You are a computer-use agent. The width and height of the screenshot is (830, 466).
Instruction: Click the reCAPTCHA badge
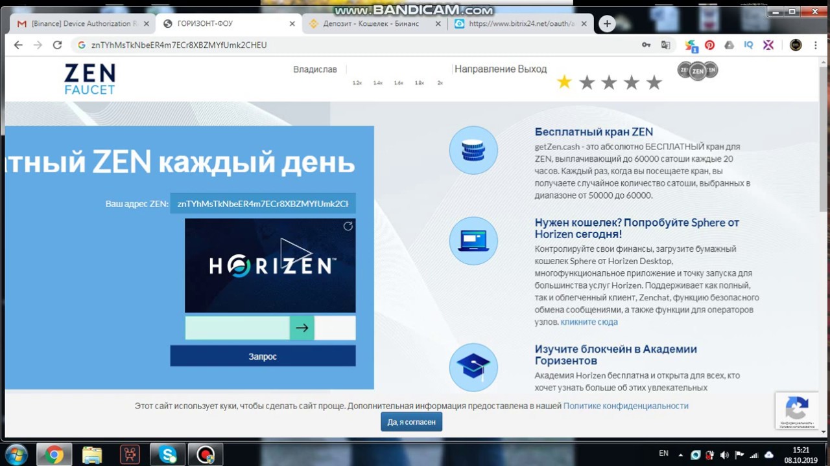(x=797, y=410)
